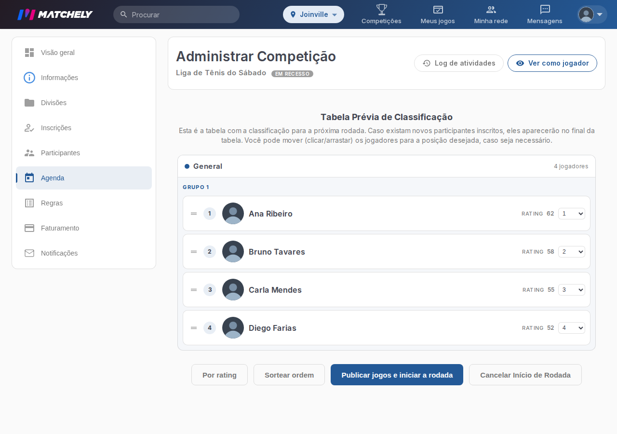617x434 pixels.
Task: Click the Faturamento card icon
Action: [29, 228]
